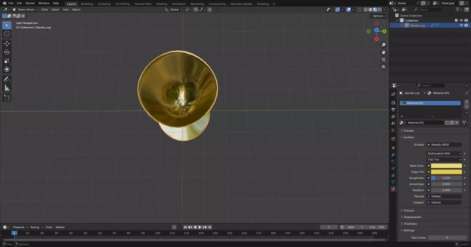
Task: Expand the Thickness panel
Action: 410,224
